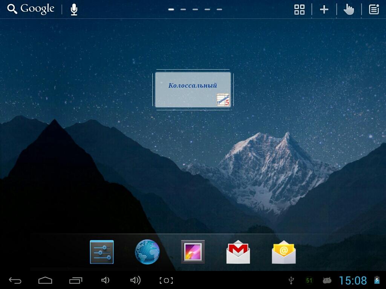
Task: Open Google search from the magnifier icon
Action: click(x=12, y=9)
